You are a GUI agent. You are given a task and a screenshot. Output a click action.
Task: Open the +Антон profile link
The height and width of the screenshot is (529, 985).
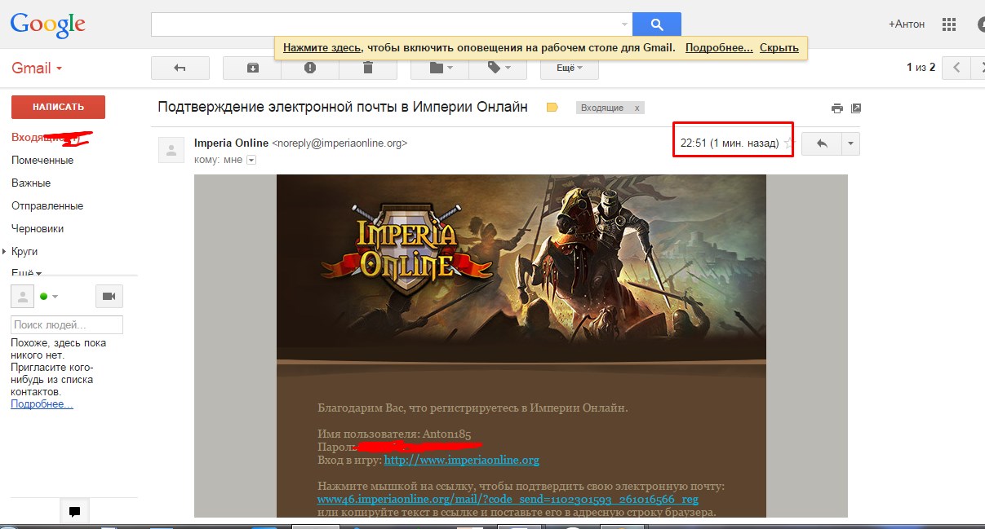pyautogui.click(x=907, y=24)
